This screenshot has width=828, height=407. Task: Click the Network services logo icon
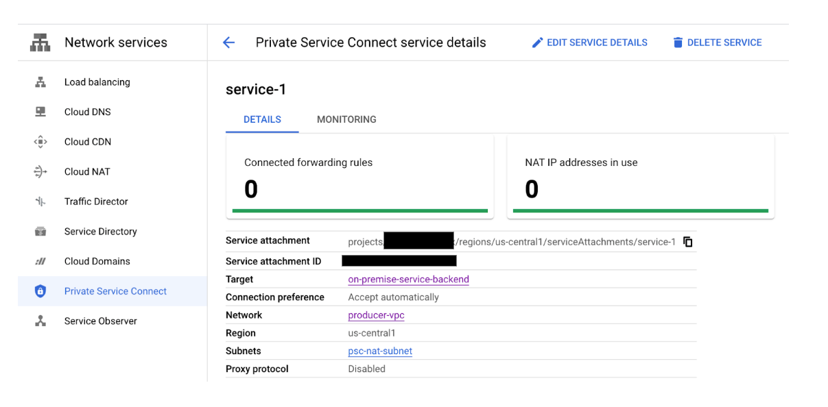coord(39,42)
